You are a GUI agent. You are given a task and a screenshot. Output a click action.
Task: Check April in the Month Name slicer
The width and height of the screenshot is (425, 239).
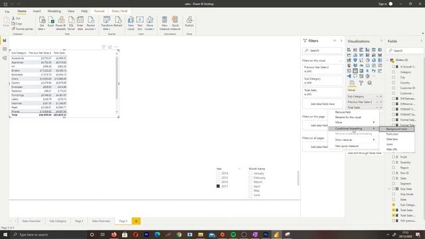250,186
